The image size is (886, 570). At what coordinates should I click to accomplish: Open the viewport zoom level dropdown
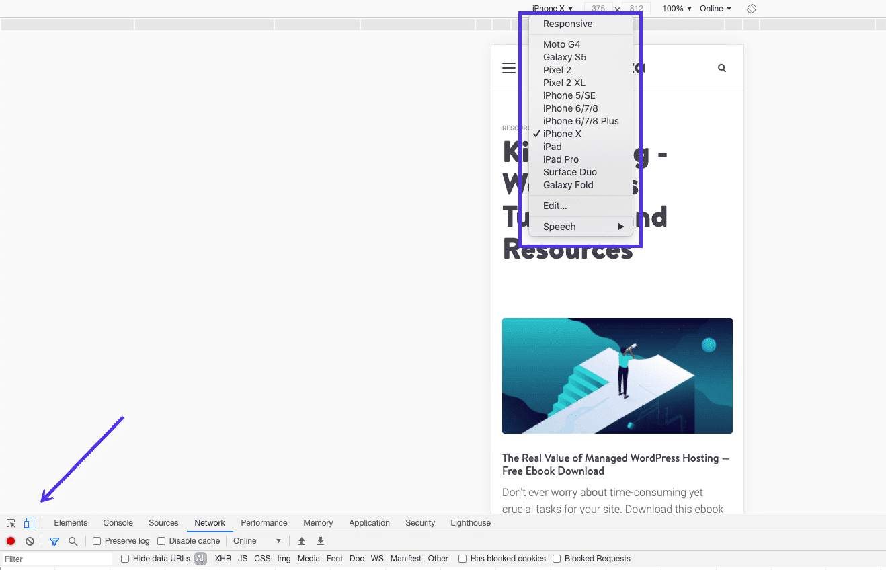tap(676, 8)
